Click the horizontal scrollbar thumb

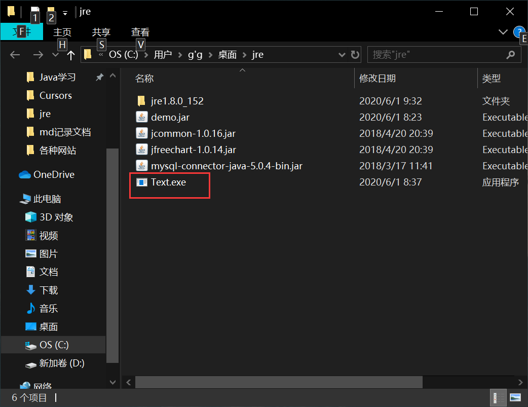coord(279,382)
